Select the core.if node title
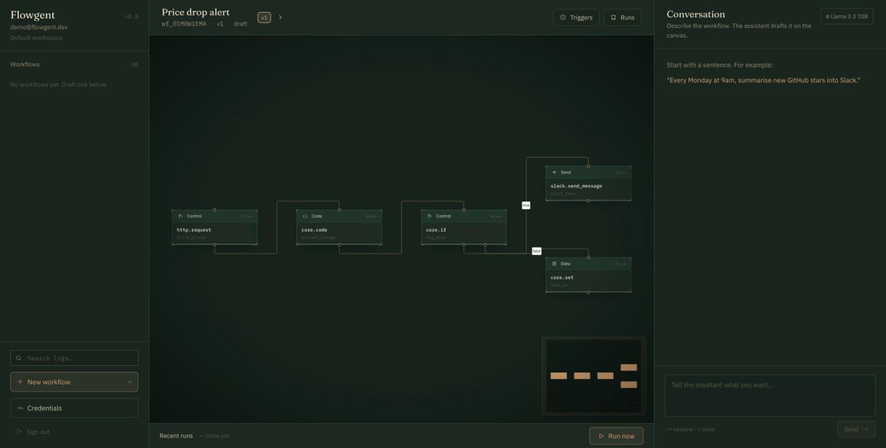Viewport: 886px width, 448px height. click(x=436, y=230)
